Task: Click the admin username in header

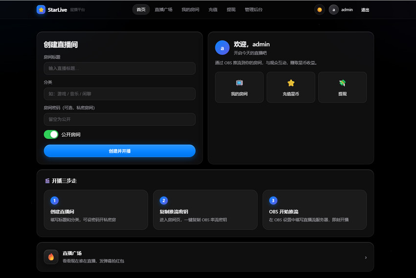Action: coord(347,10)
